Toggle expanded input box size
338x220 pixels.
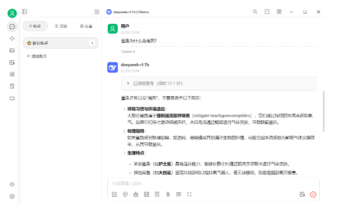(189, 194)
